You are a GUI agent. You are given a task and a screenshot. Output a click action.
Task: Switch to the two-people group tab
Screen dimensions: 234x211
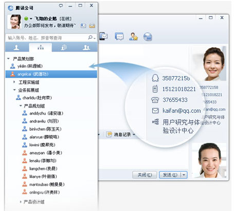click(x=86, y=47)
